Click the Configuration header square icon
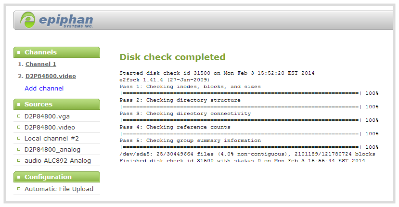The height and width of the screenshot is (207, 399). pos(19,177)
